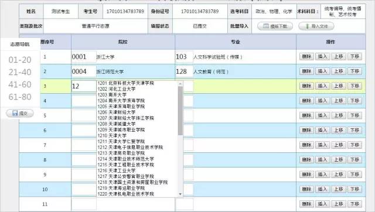
Task: Select 1218 天津国土资源和房屋职业学院 from list
Action: pyautogui.click(x=132, y=182)
